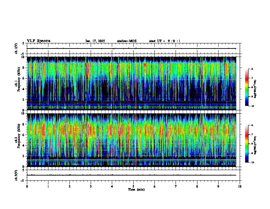Click the "station=MOS" header label

pos(127,41)
